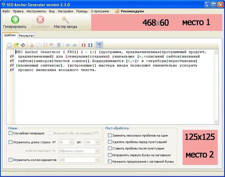Viewport: 225px width, 177px height.
Task: Undo the last edit
Action: coord(68,45)
